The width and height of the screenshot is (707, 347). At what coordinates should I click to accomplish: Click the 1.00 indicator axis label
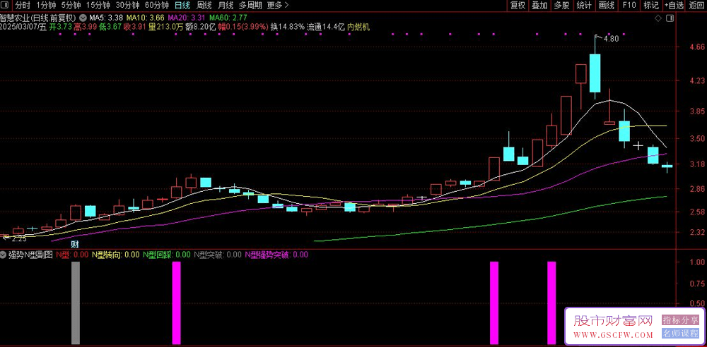[x=696, y=262]
